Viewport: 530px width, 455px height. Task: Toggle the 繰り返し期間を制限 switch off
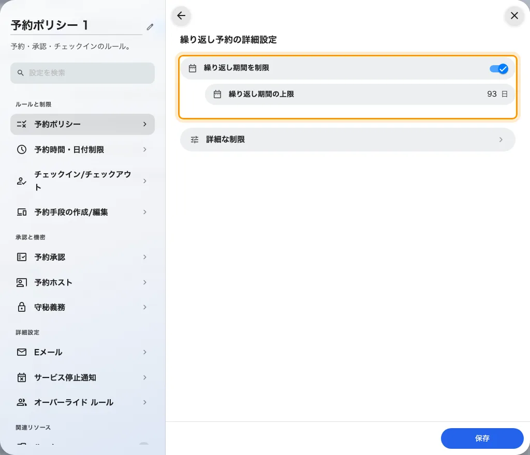point(498,69)
